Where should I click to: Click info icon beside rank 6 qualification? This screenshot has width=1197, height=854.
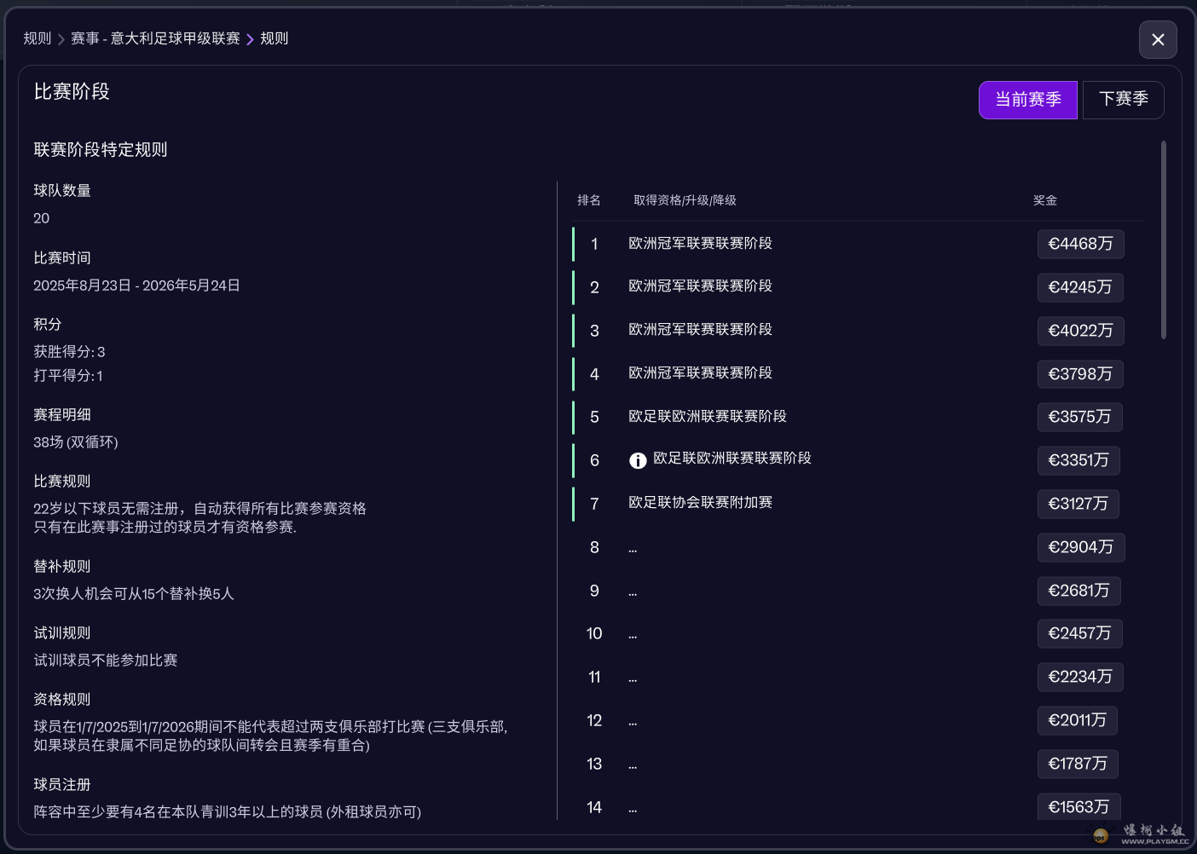(638, 461)
